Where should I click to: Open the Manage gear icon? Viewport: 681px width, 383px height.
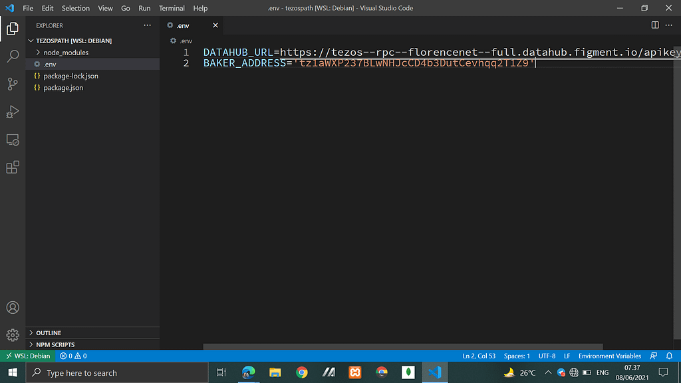tap(13, 335)
